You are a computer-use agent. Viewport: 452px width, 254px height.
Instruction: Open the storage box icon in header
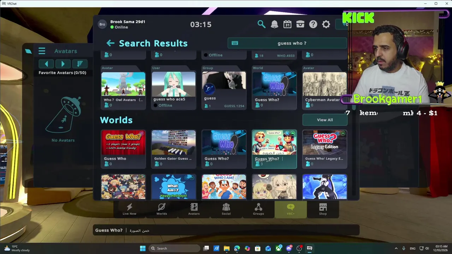(x=300, y=24)
